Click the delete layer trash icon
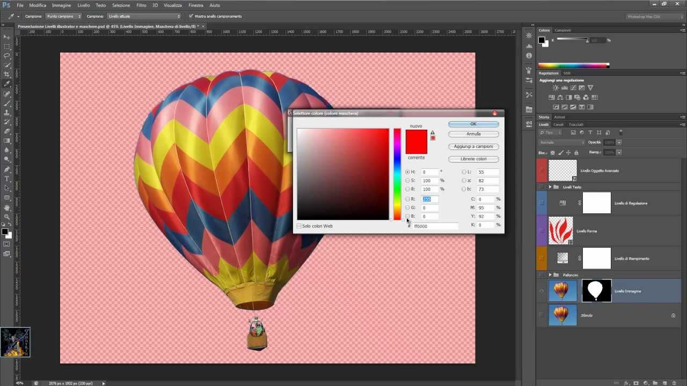This screenshot has width=687, height=386. pos(675,383)
